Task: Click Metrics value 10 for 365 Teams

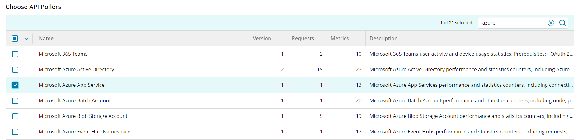Action: pos(359,54)
